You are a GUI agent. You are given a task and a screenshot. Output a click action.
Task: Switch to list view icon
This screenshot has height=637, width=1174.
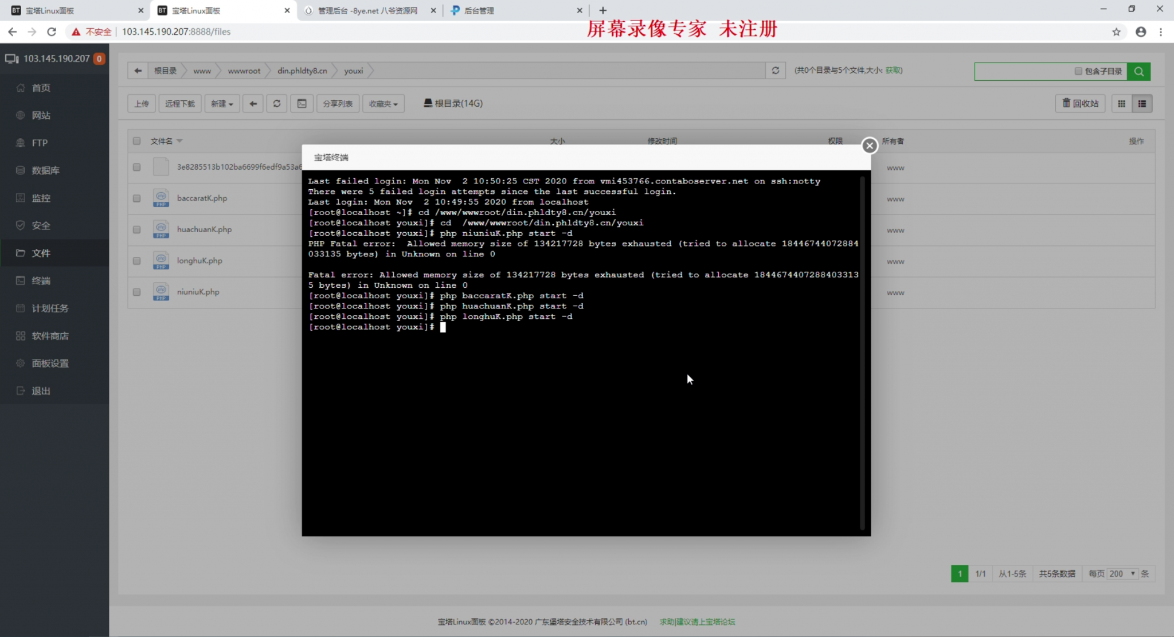pos(1142,104)
